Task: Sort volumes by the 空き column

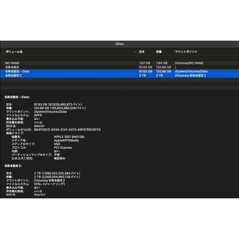Action: (142, 52)
